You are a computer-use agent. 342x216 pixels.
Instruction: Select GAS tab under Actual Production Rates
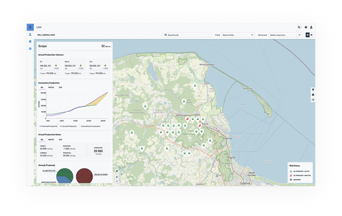pyautogui.click(x=60, y=140)
